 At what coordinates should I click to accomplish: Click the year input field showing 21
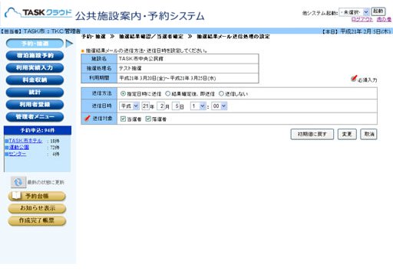[145, 106]
